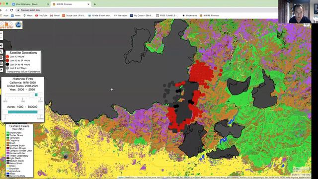Click the Historical Fires year slider handle
The height and width of the screenshot is (179, 318).
[36, 95]
